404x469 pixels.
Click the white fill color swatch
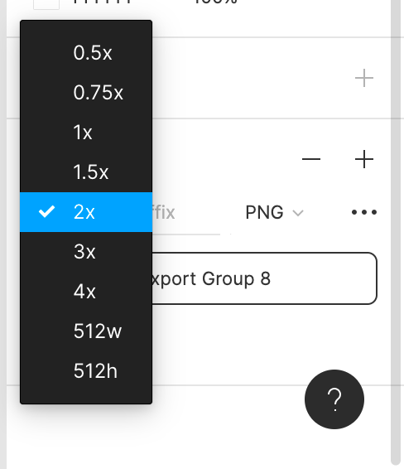[x=46, y=3]
